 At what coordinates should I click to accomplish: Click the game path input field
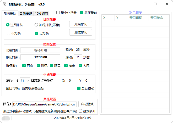(x=44, y=104)
